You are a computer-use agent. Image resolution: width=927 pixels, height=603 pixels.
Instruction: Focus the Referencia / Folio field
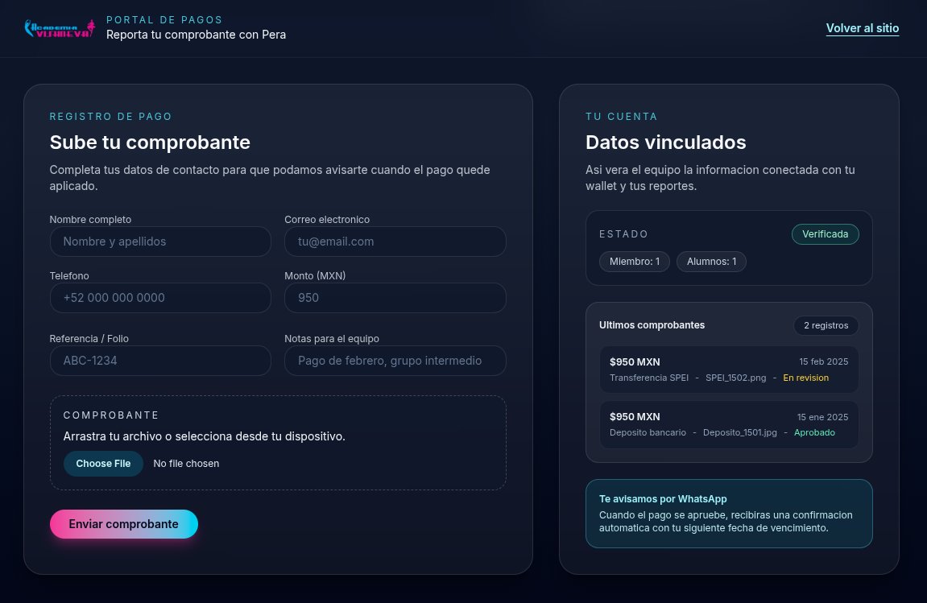click(160, 361)
